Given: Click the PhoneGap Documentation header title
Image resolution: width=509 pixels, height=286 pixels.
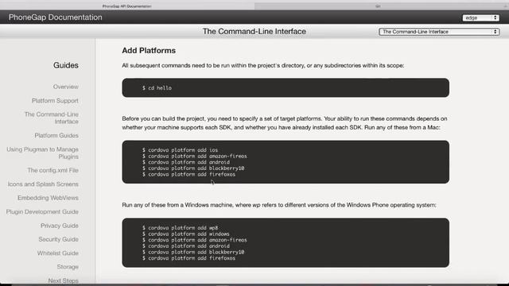Looking at the screenshot, I should [55, 17].
